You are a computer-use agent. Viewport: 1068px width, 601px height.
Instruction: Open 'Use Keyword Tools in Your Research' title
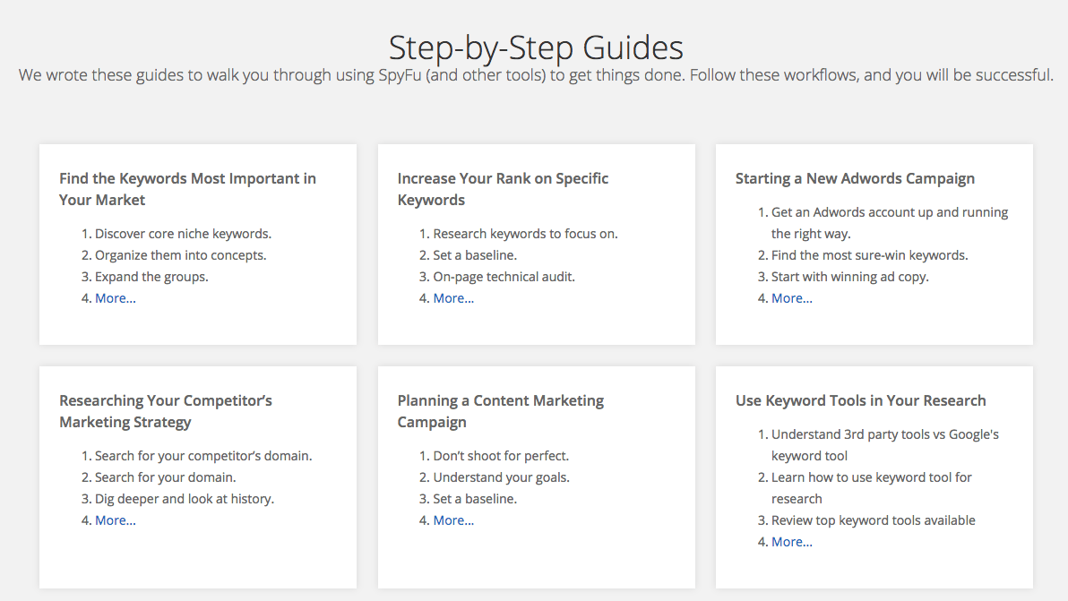point(860,400)
